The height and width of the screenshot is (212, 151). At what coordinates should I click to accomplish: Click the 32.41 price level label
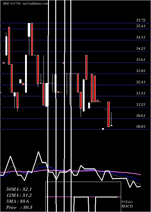141,82
